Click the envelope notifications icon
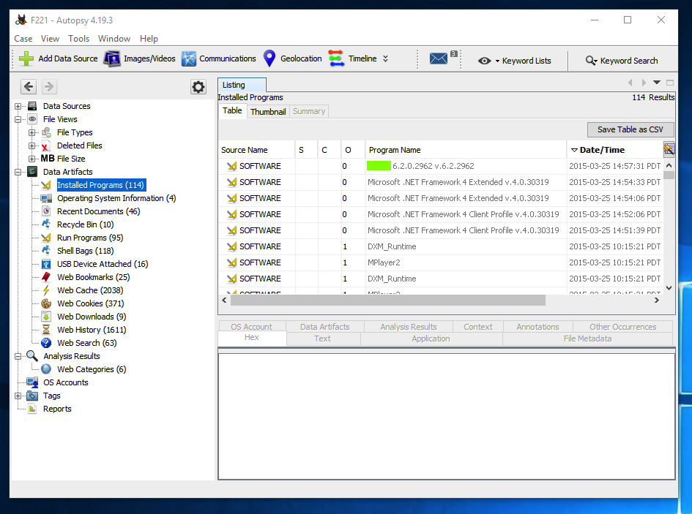The image size is (692, 514). 439,58
